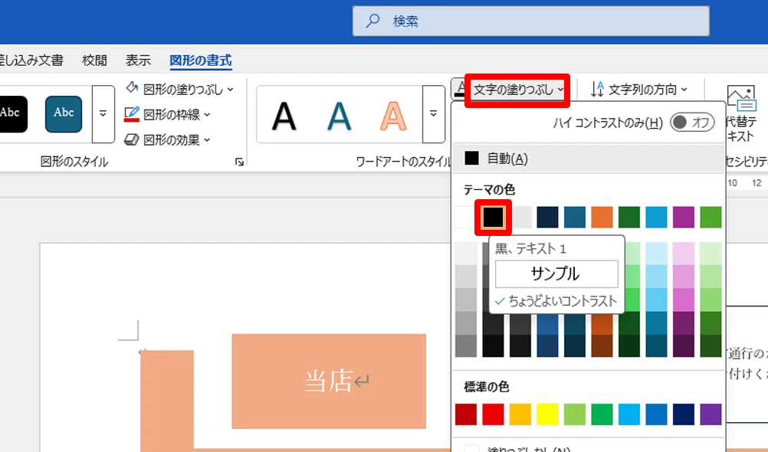Click the search box at top
This screenshot has height=452, width=768.
click(531, 21)
